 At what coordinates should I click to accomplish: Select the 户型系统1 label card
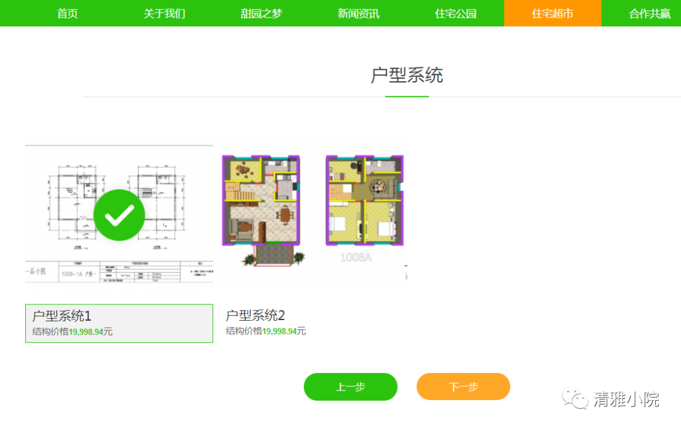click(x=119, y=323)
